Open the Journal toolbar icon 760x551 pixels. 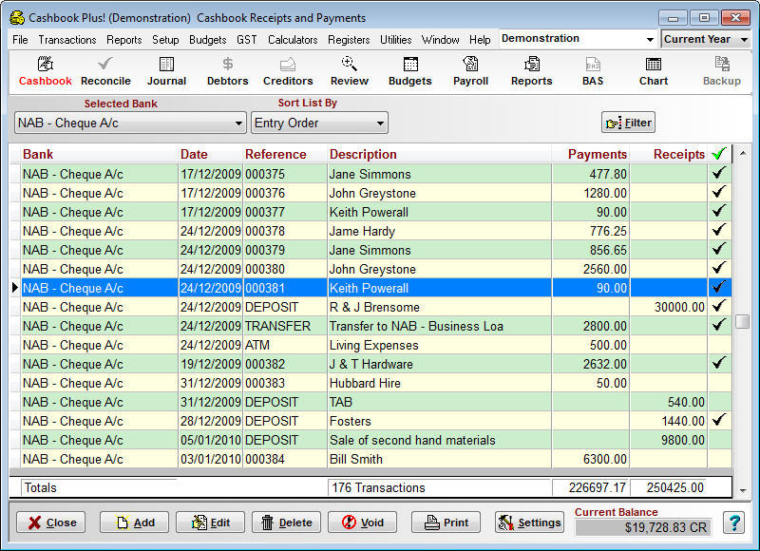(166, 71)
